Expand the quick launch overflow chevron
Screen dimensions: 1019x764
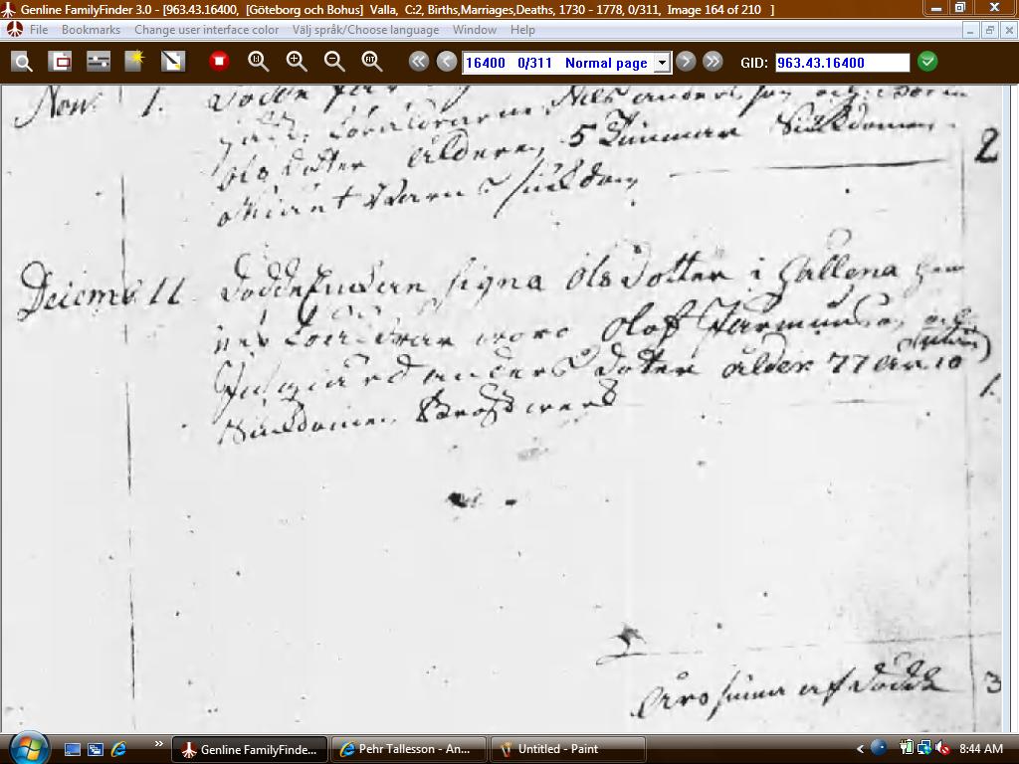[158, 744]
